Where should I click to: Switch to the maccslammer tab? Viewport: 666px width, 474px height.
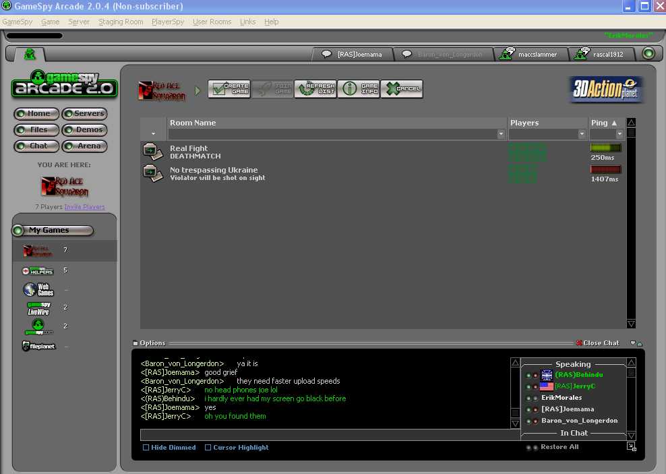click(x=531, y=55)
